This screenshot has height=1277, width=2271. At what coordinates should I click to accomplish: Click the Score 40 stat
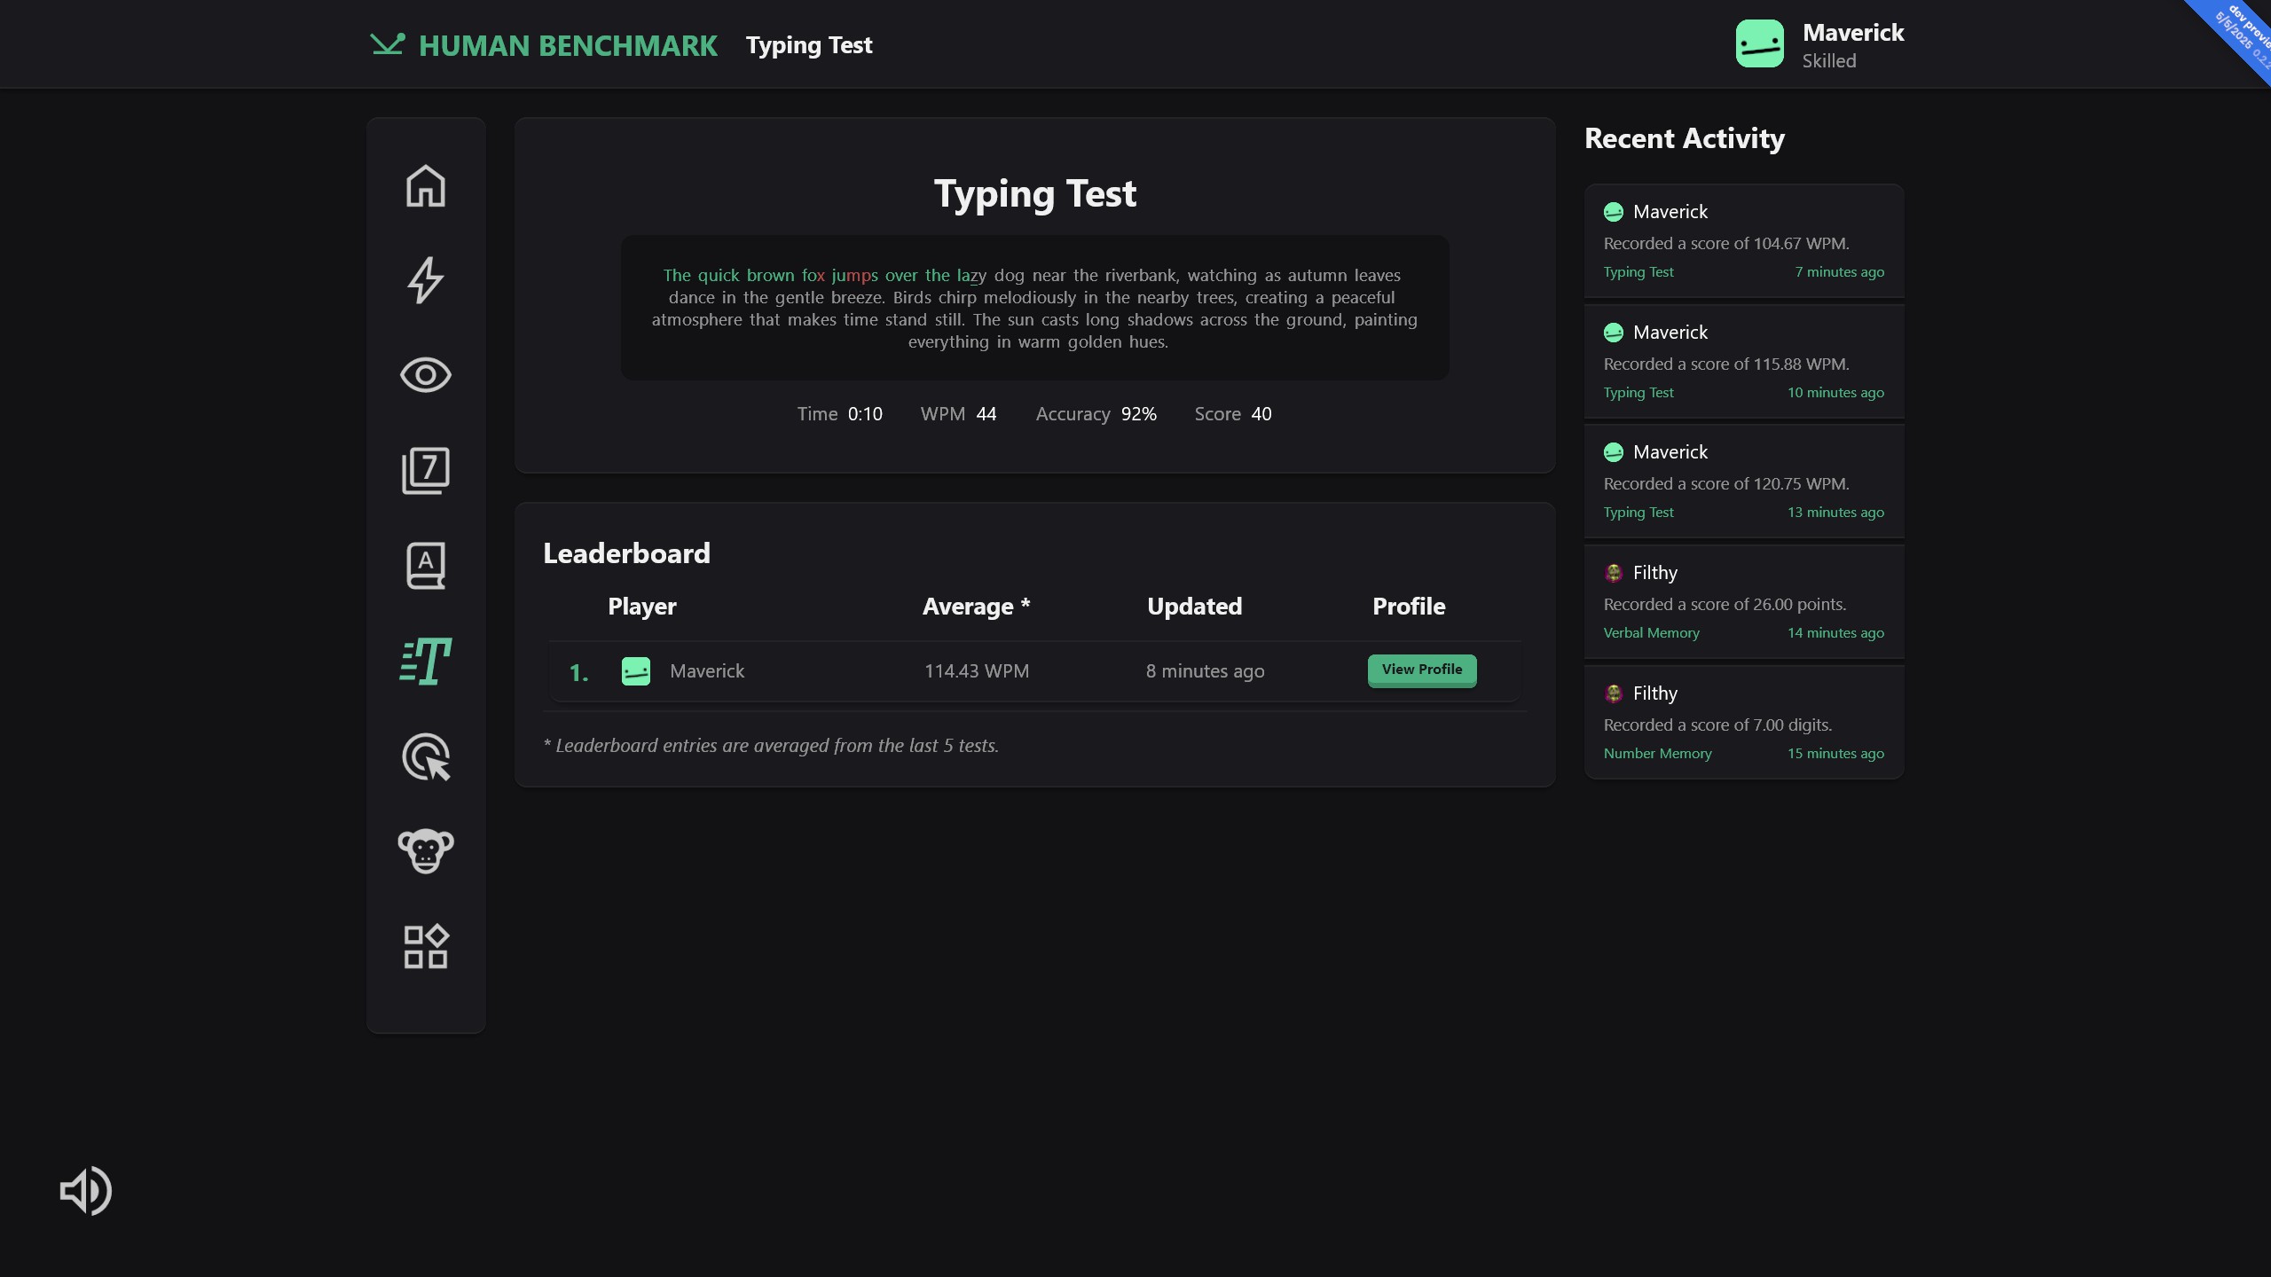click(x=1232, y=414)
